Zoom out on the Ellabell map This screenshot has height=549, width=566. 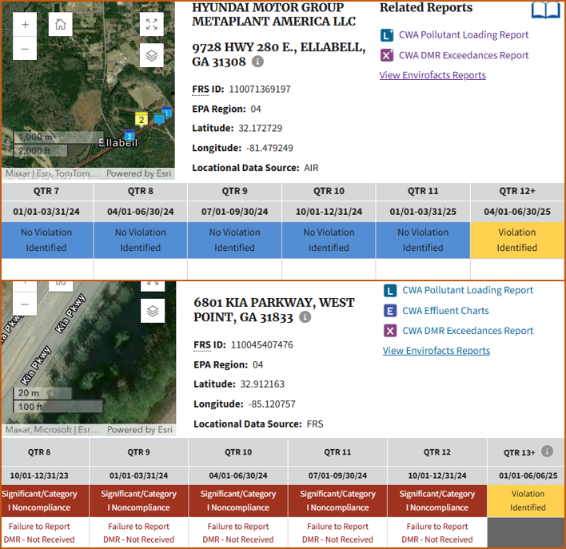point(25,49)
